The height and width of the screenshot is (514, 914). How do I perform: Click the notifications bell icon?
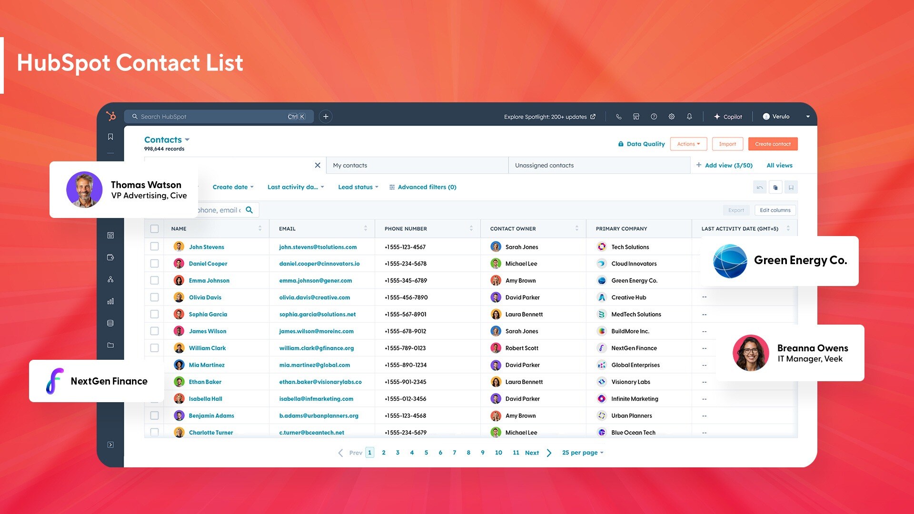tap(689, 117)
